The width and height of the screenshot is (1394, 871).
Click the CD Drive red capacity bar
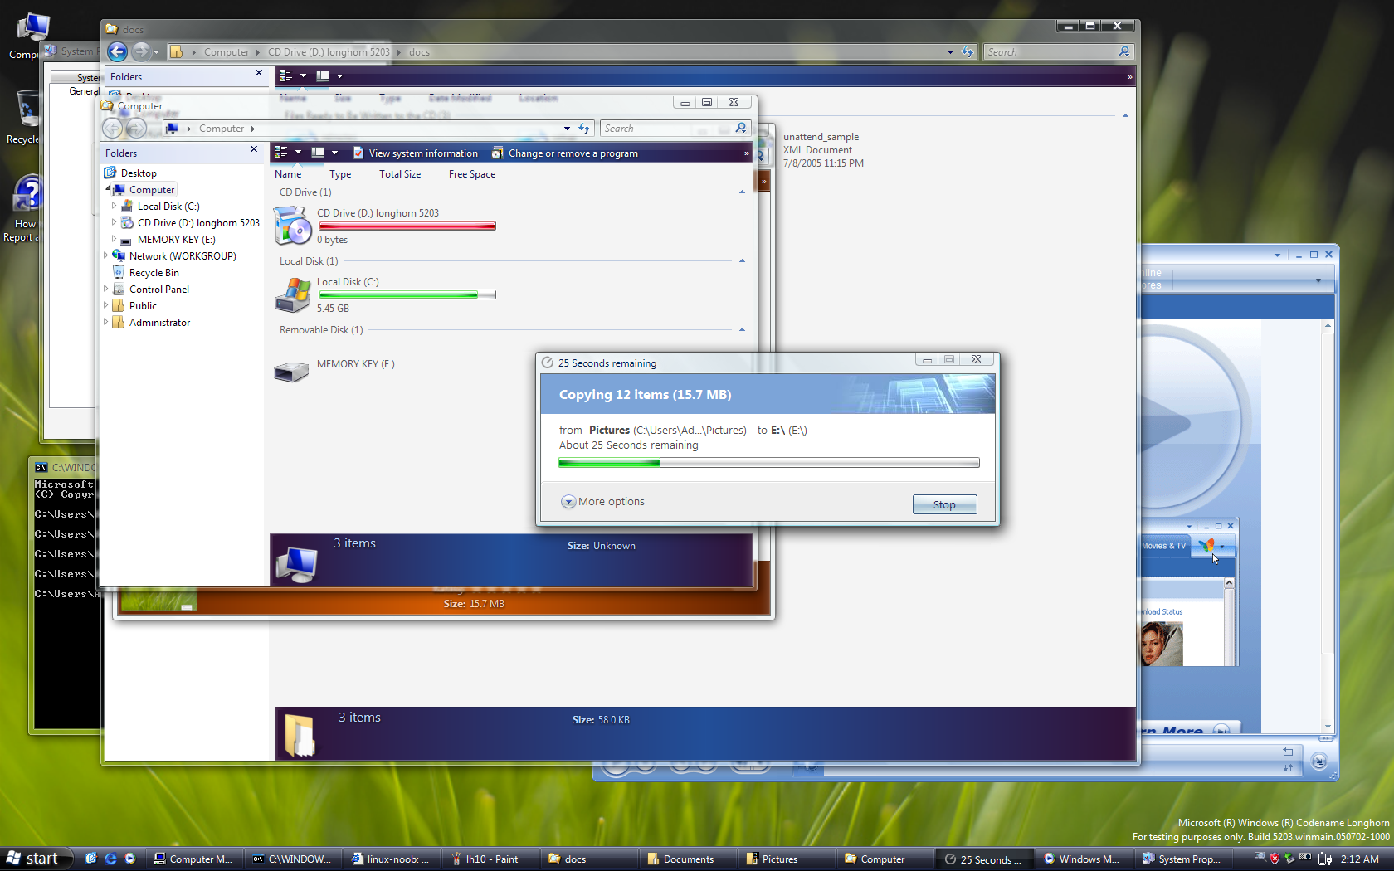click(407, 226)
